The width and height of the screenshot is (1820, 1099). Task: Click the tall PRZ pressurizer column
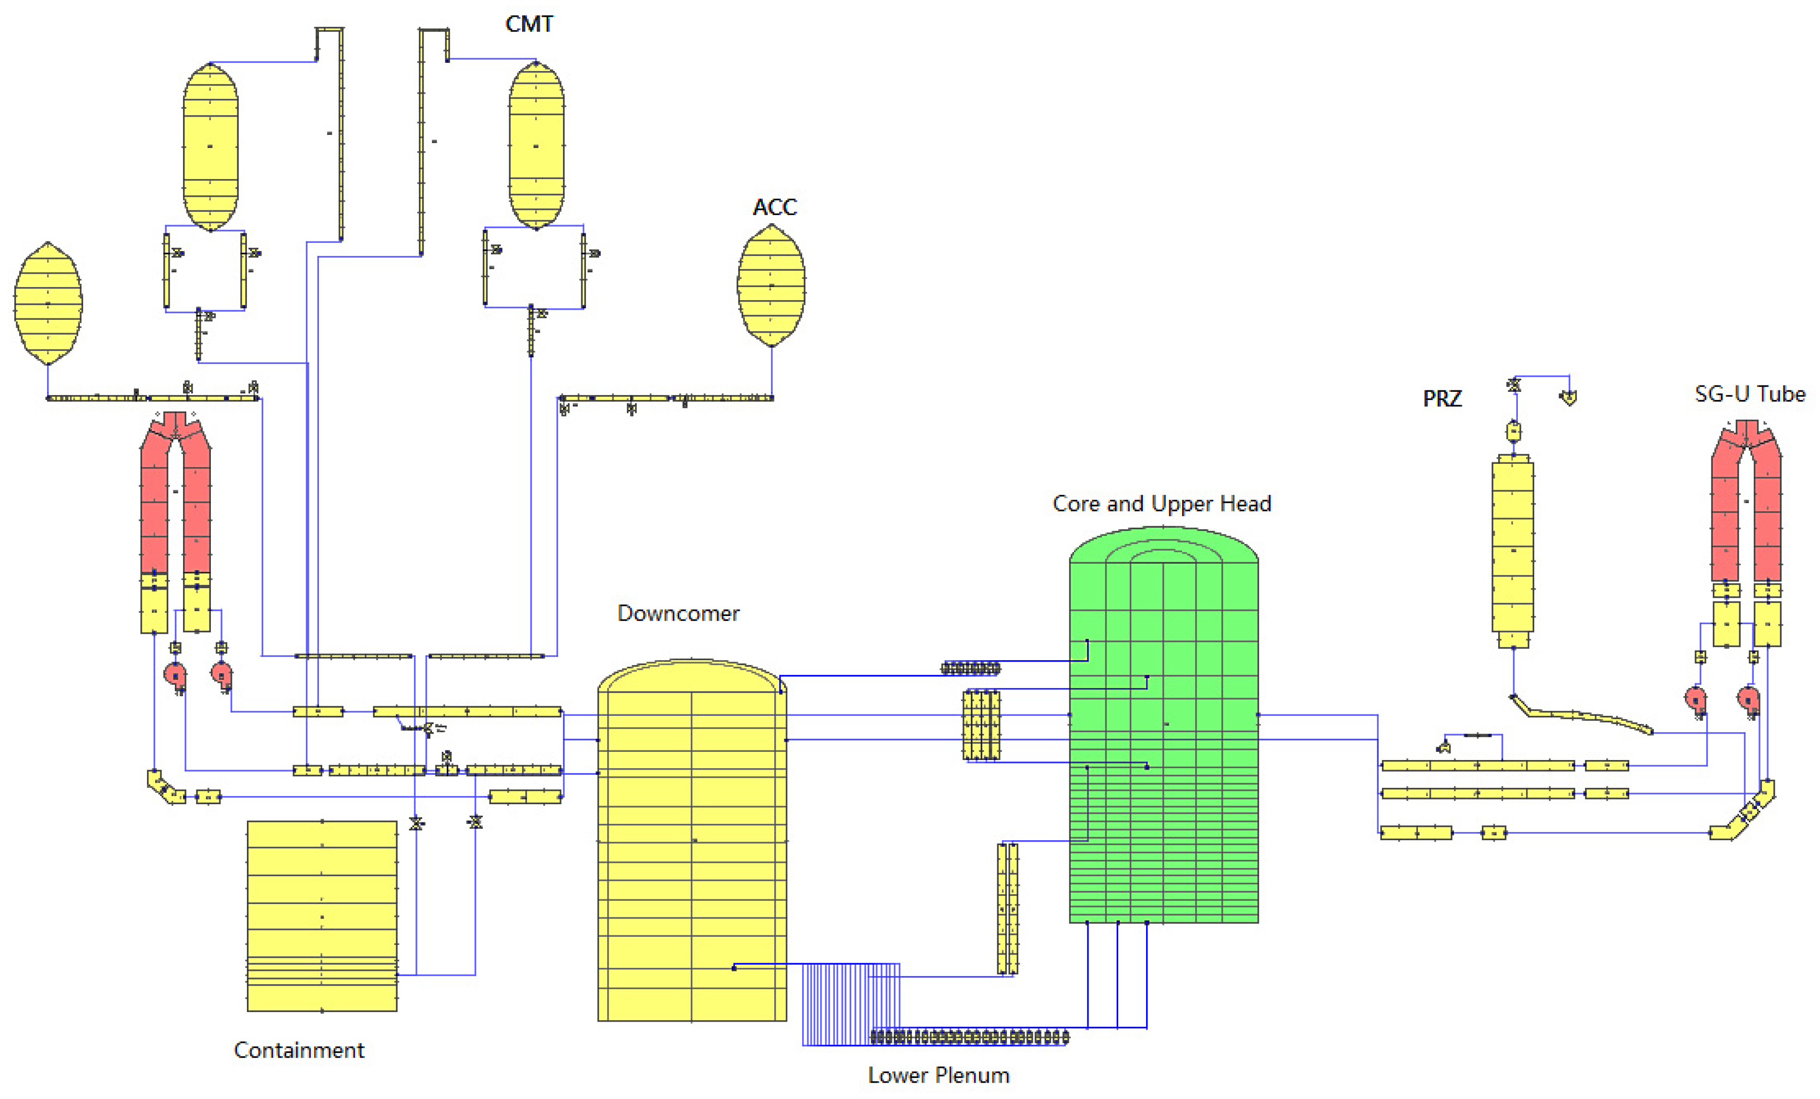(1513, 550)
